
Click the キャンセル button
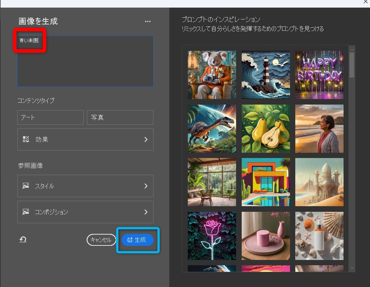[101, 240]
